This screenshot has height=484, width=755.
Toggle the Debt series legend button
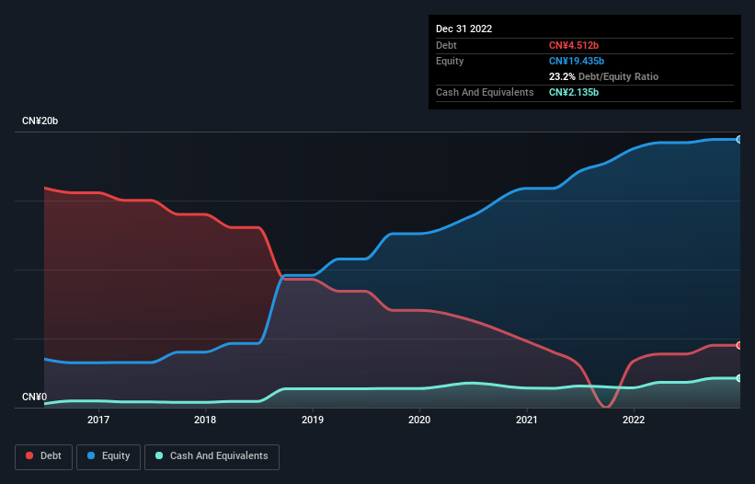point(43,456)
